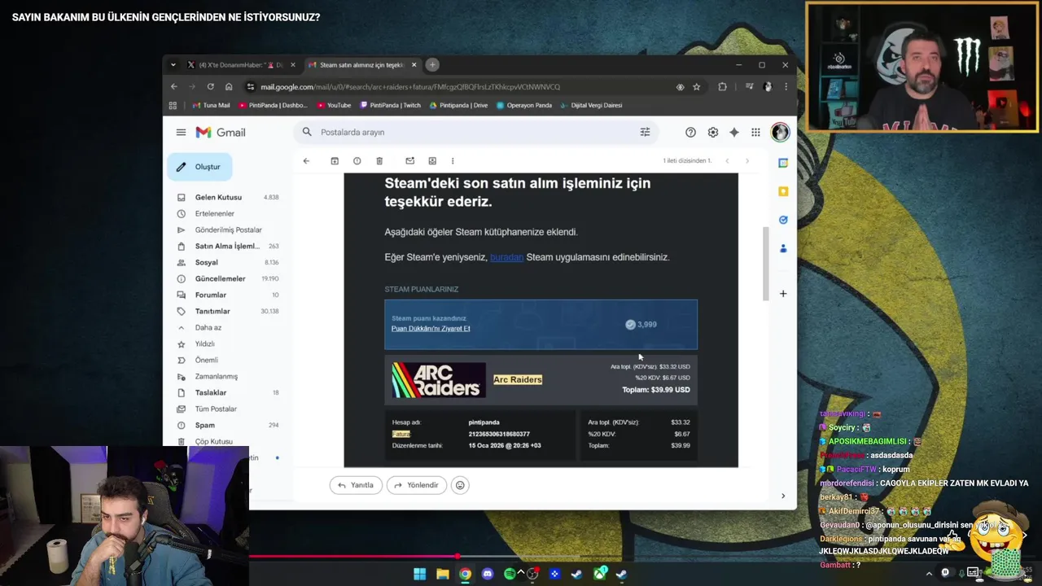
Task: Bookmark this page with star icon
Action: 696,86
